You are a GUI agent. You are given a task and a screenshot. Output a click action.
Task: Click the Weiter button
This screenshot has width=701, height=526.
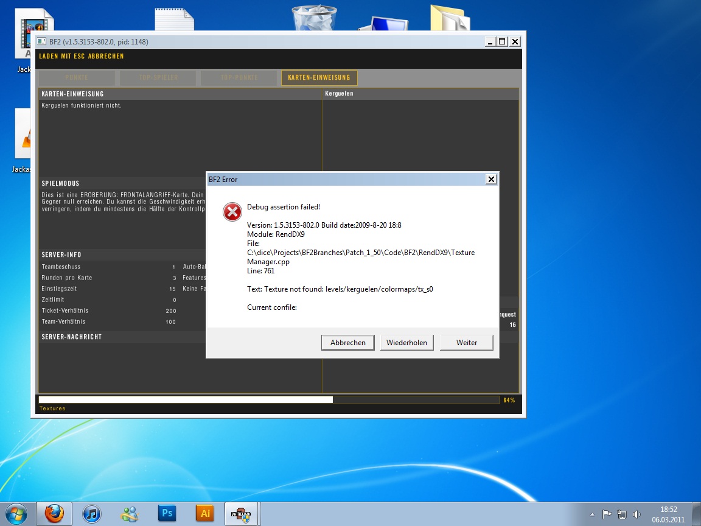tap(466, 343)
